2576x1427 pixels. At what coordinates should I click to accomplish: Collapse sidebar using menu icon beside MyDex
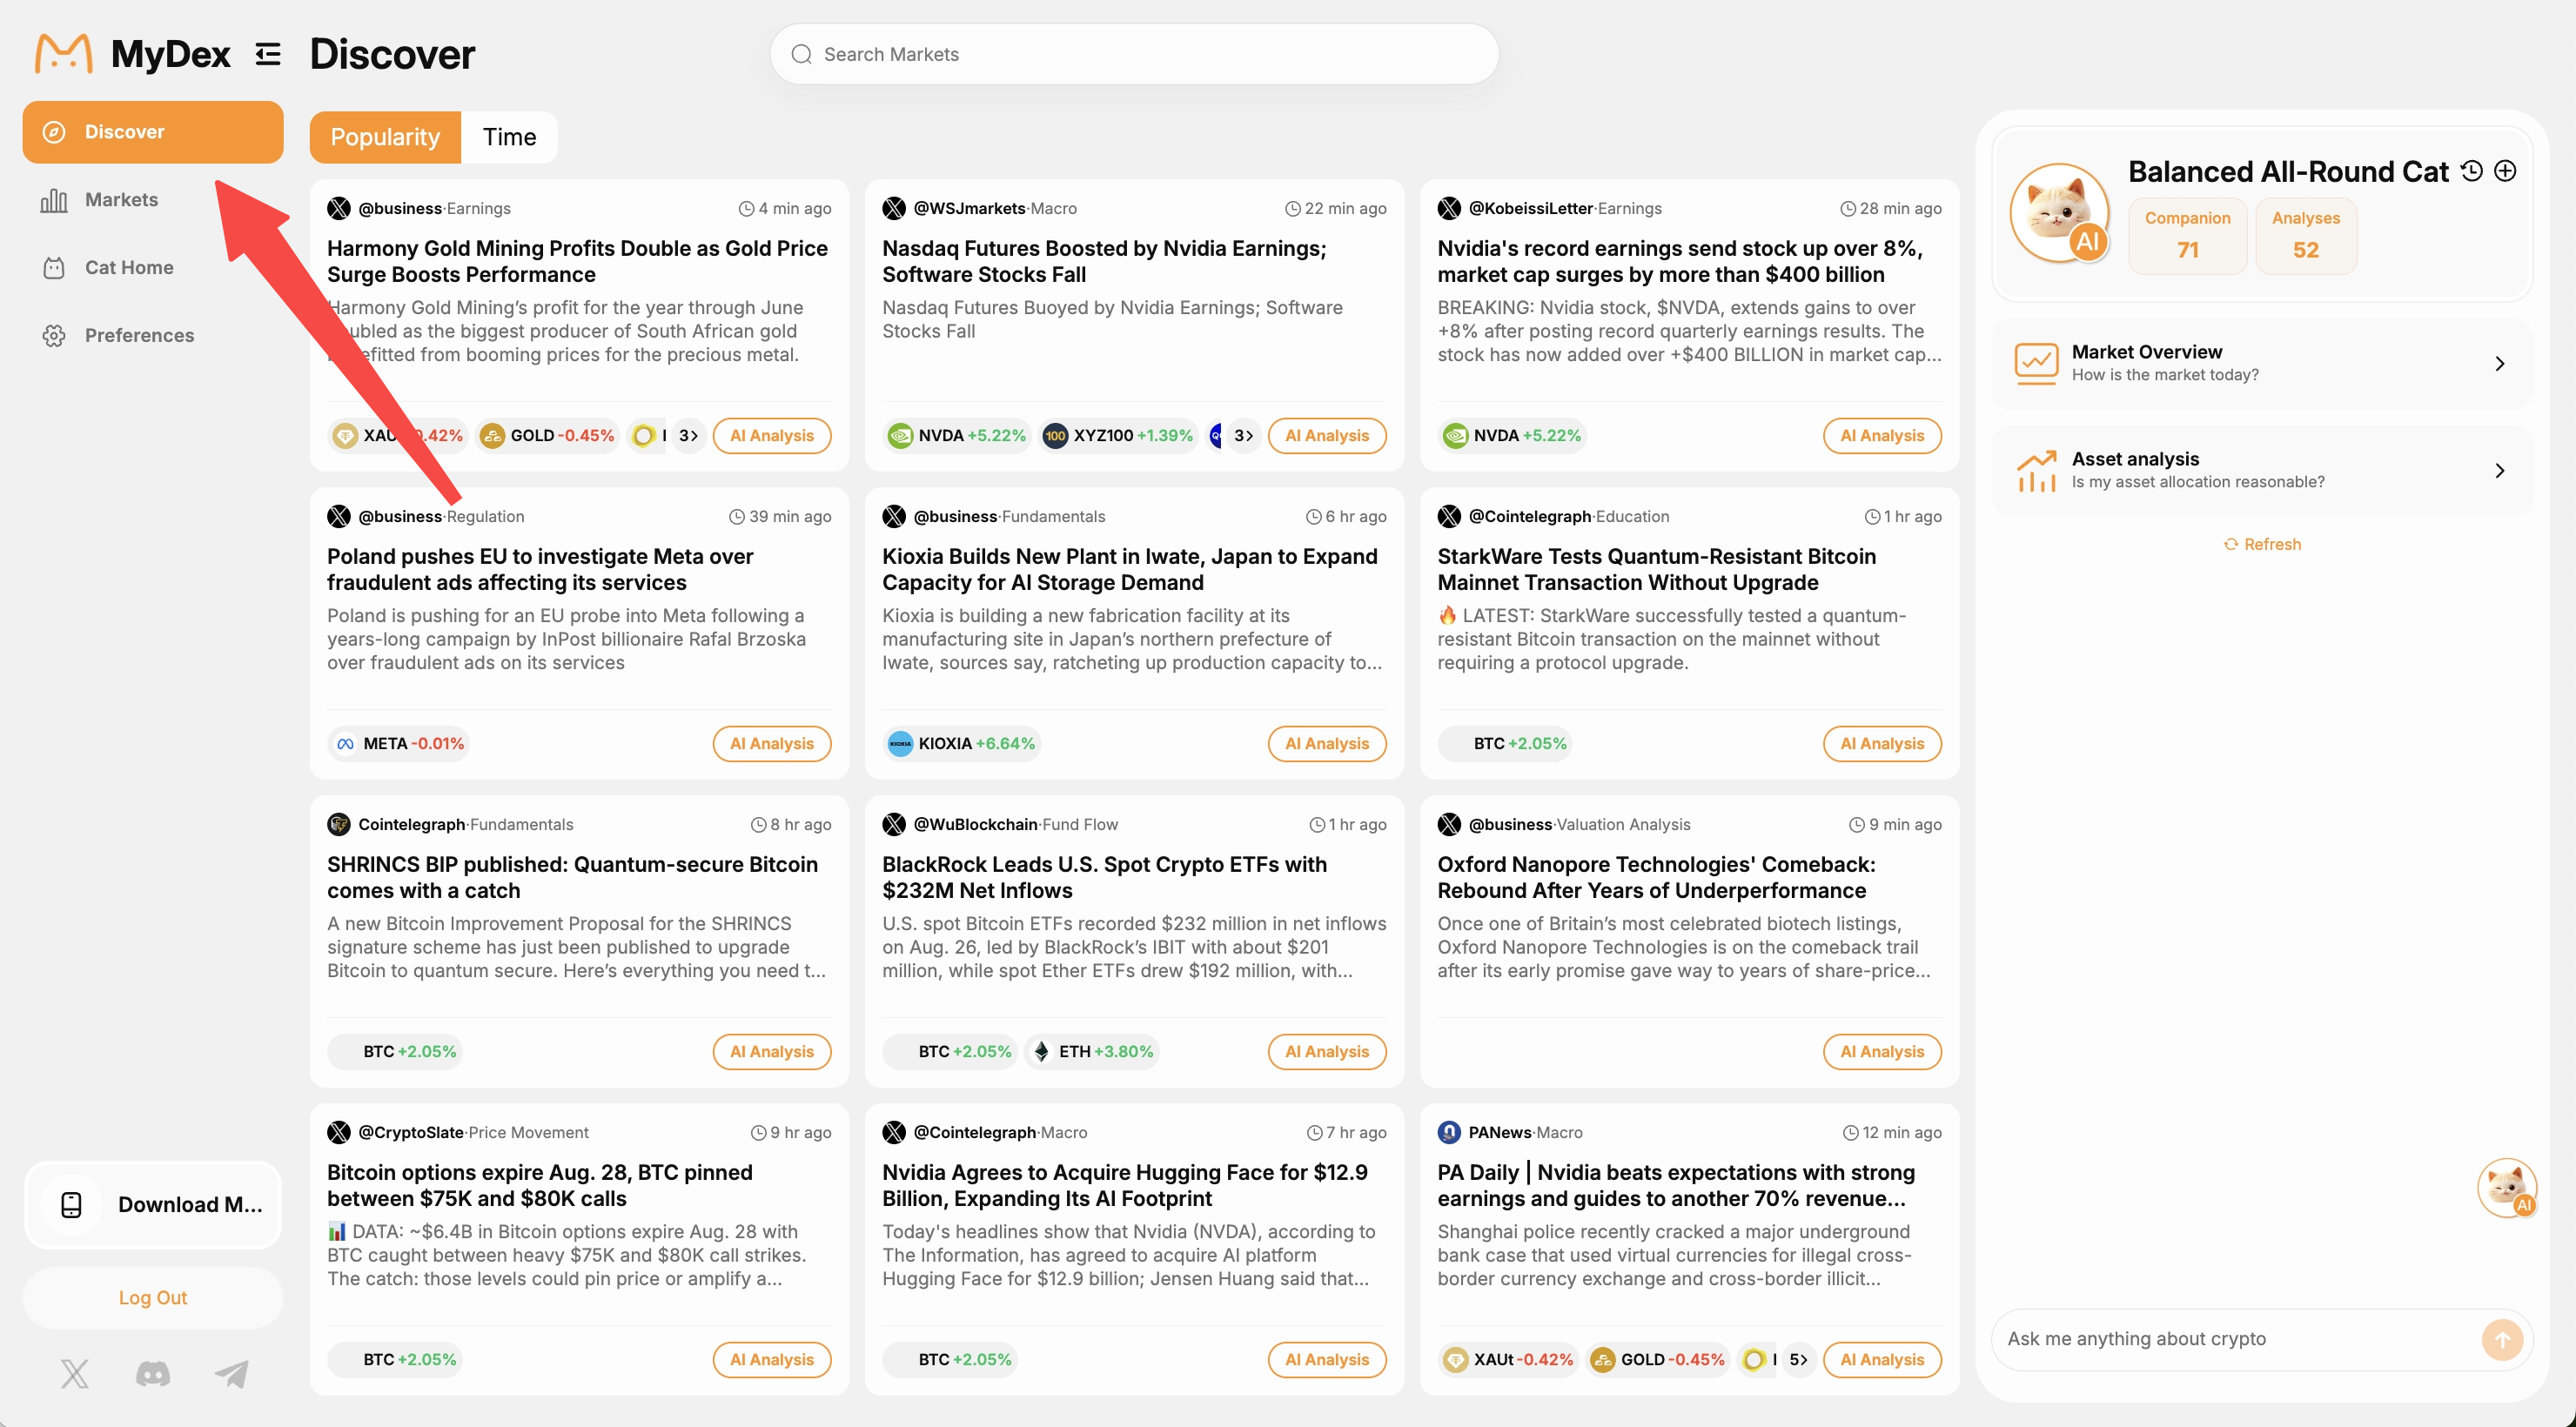(x=267, y=54)
